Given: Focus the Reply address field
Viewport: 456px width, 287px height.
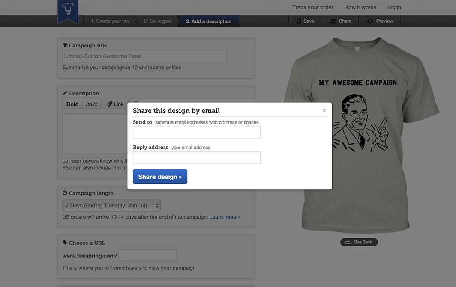Looking at the screenshot, I should (x=197, y=158).
